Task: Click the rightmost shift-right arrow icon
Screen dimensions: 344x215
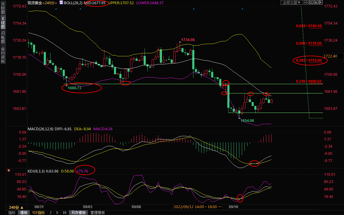Action: point(320,2)
